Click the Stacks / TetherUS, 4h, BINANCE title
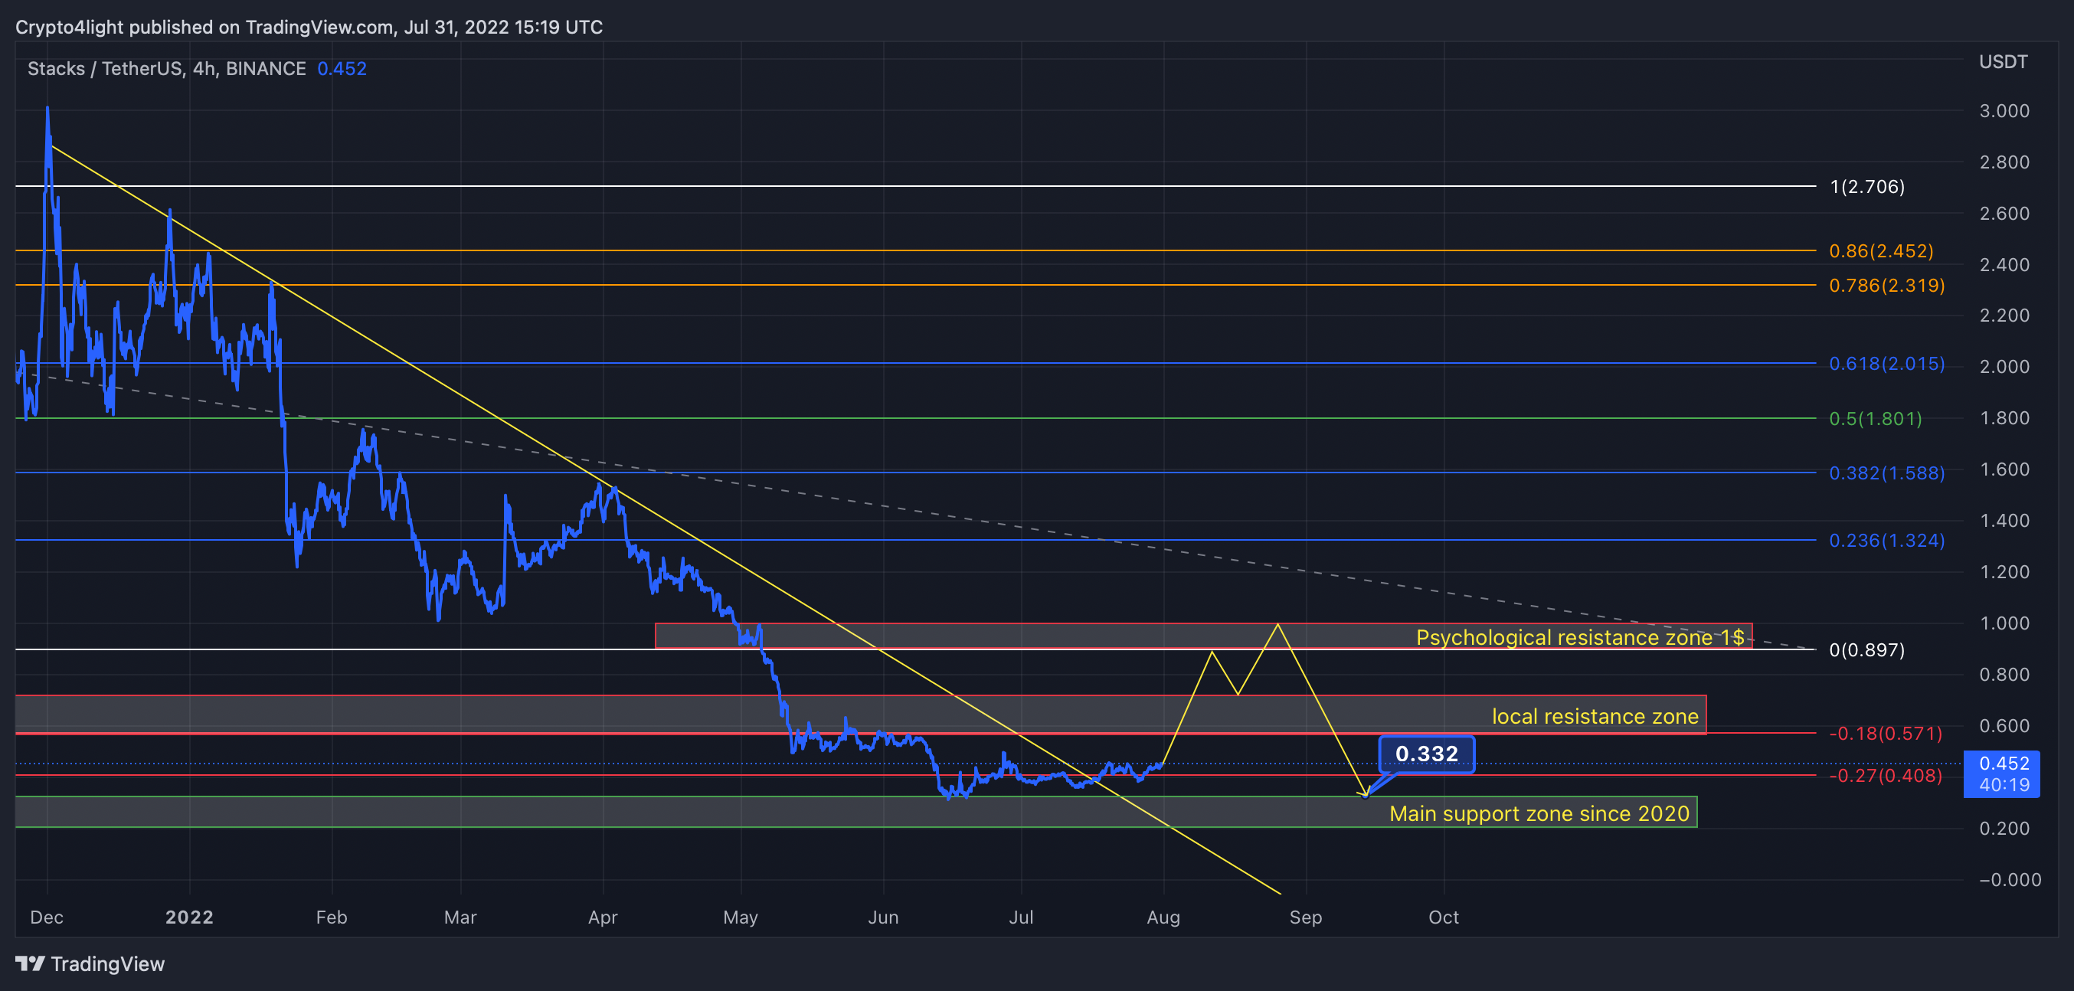Viewport: 2074px width, 991px height. click(167, 68)
